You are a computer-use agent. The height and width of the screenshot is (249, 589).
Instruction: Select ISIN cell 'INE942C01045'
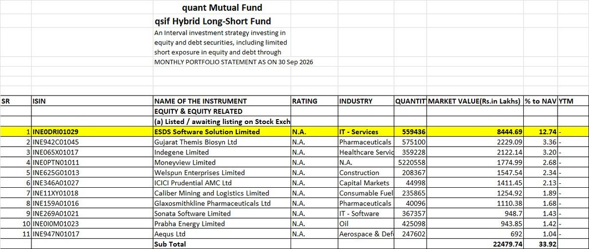(92, 142)
